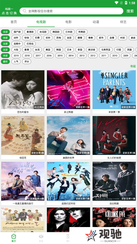Select the 剧情 genre chip
This screenshot has height=244, width=137.
tap(80, 38)
